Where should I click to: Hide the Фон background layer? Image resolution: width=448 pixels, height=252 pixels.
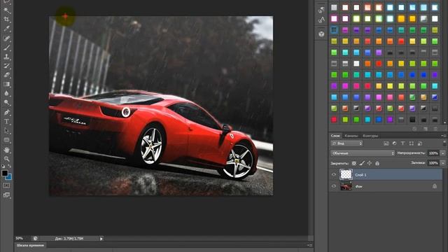pos(334,186)
